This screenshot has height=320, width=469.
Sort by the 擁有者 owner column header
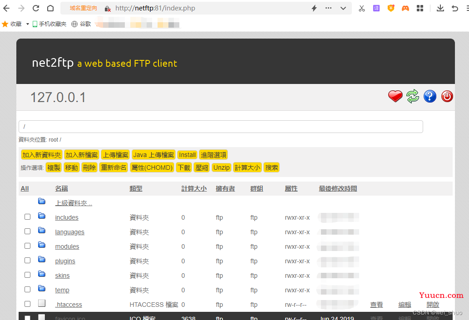coord(226,189)
